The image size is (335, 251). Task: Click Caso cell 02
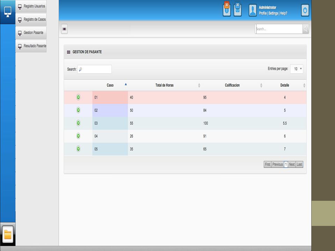(110, 111)
